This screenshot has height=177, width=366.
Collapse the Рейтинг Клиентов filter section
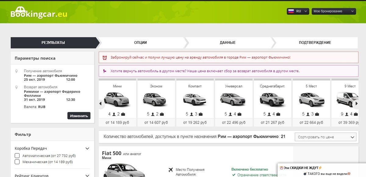click(87, 175)
